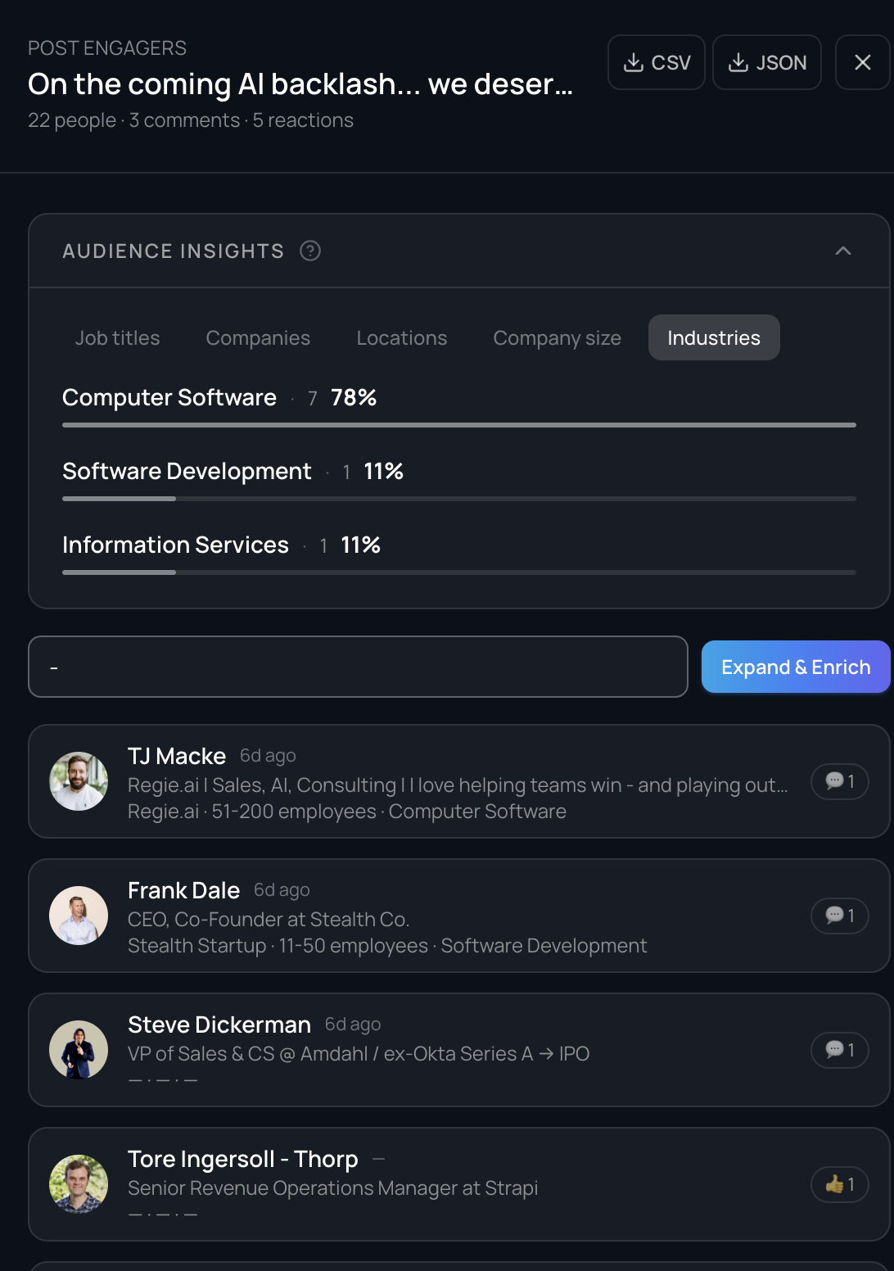Open Frank Dale's profile avatar
The width and height of the screenshot is (894, 1271).
pos(79,916)
